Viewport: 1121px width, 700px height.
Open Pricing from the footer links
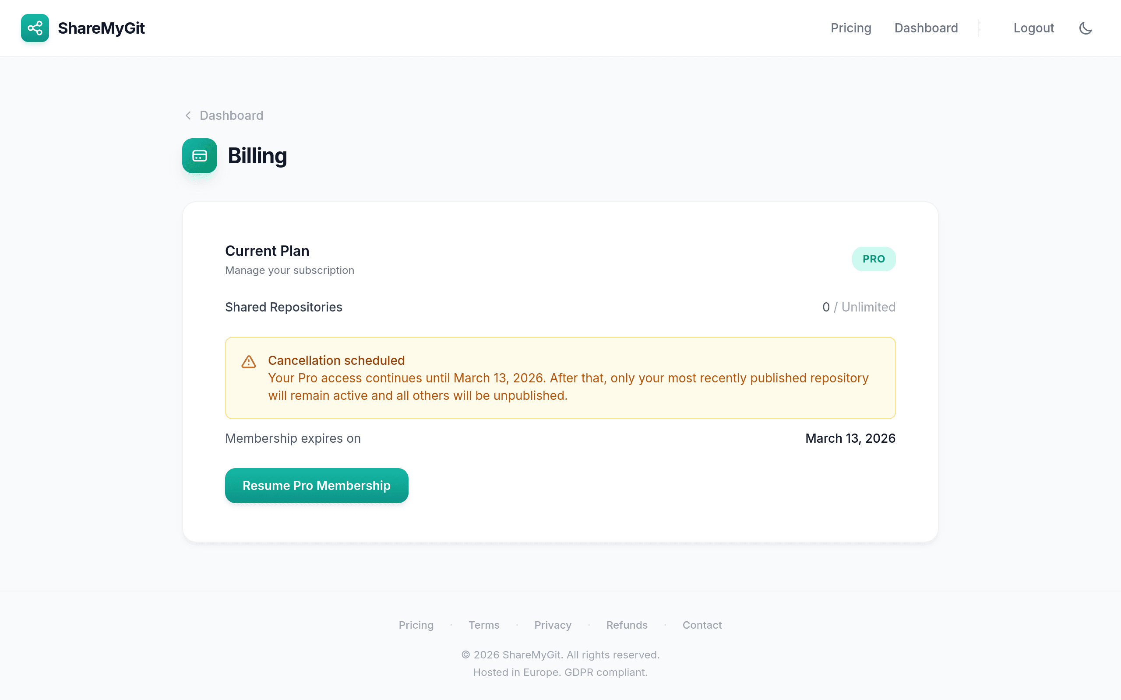[x=416, y=625]
